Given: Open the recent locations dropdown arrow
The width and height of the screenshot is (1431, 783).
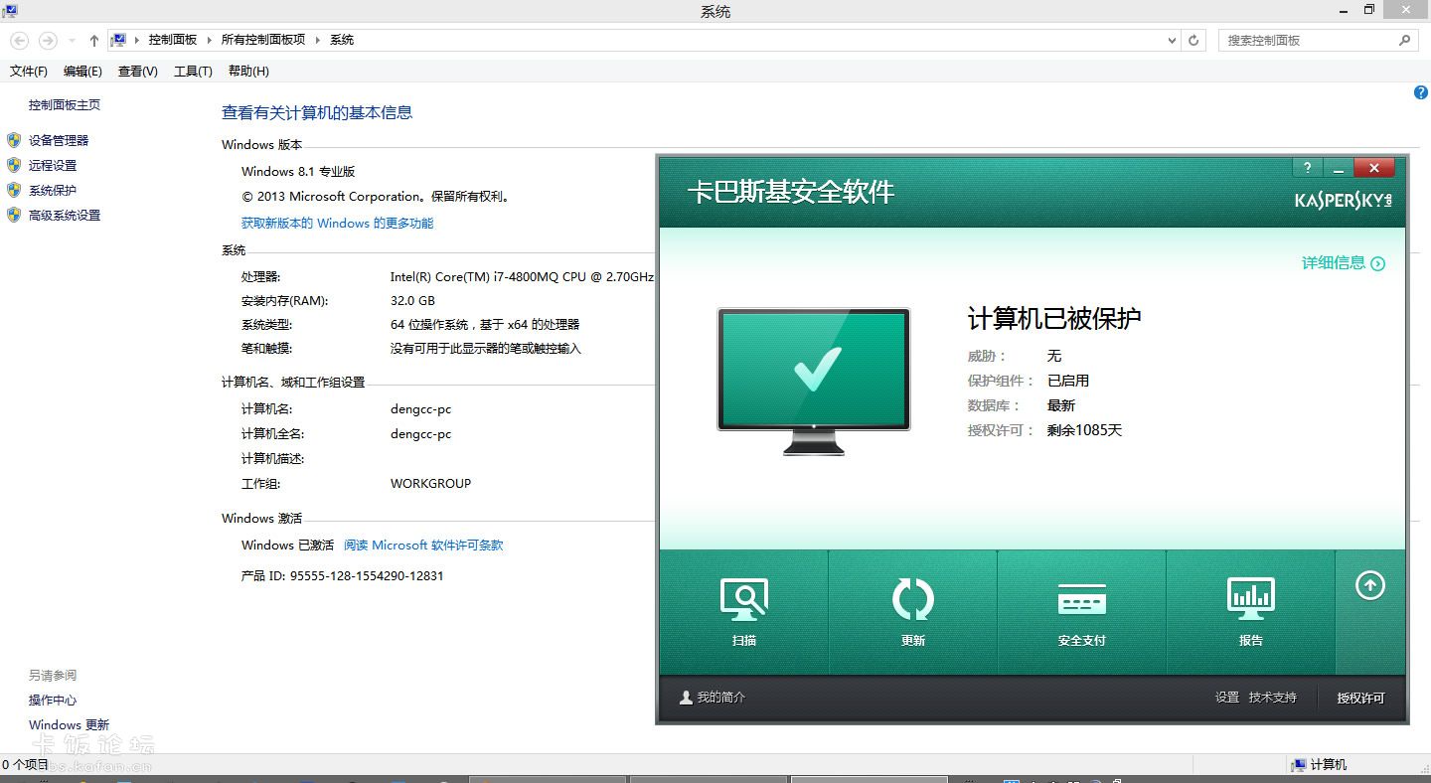Looking at the screenshot, I should point(72,41).
